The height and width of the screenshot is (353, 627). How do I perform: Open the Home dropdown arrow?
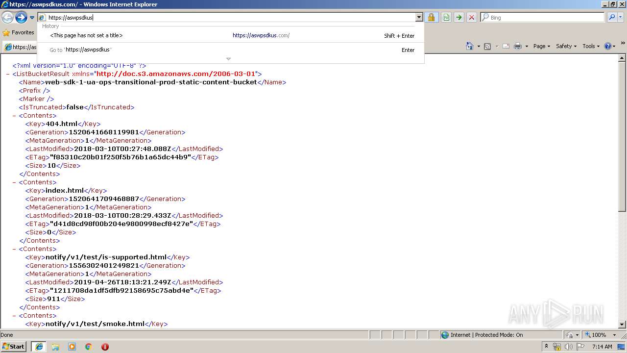point(478,46)
